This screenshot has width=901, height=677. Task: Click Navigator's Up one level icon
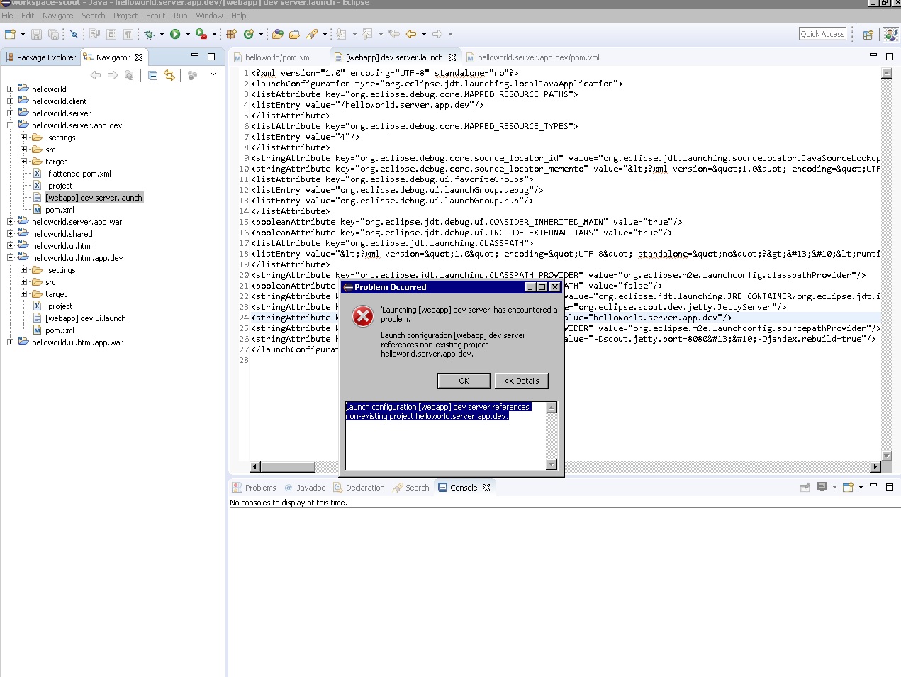click(129, 75)
